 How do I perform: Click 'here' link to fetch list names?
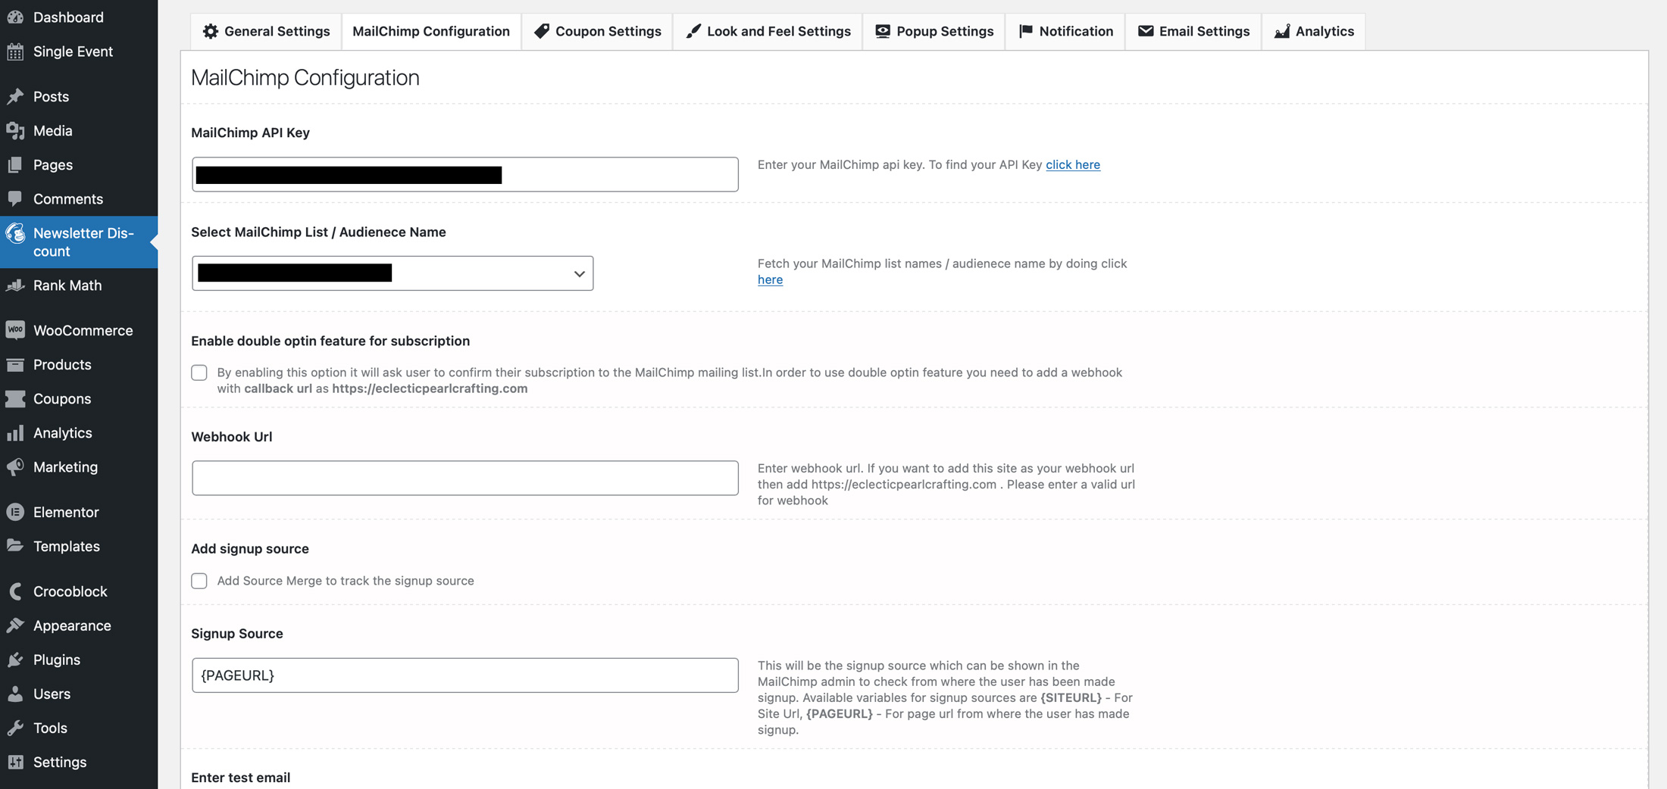[x=770, y=279]
